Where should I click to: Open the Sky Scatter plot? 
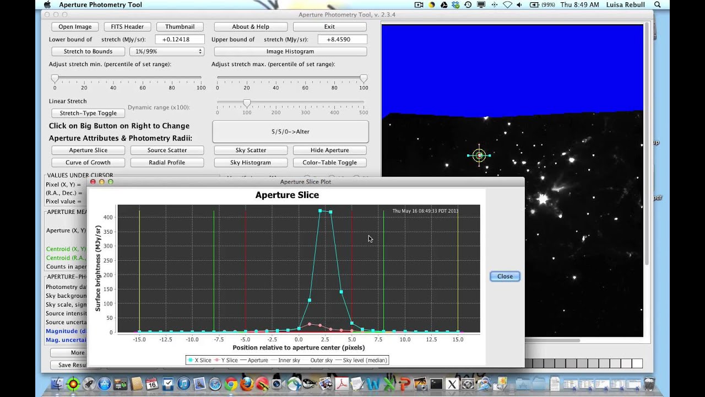click(251, 150)
